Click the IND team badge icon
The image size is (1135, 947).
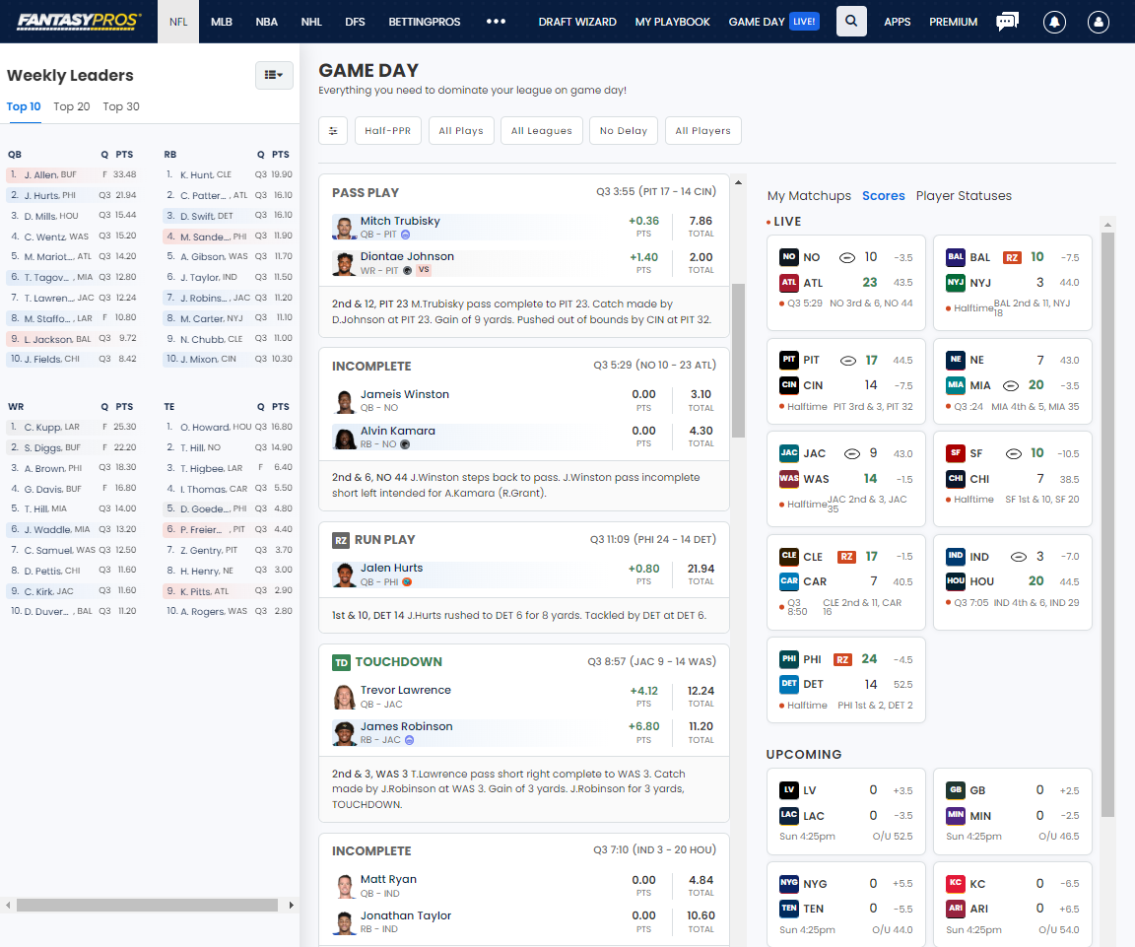(x=956, y=556)
